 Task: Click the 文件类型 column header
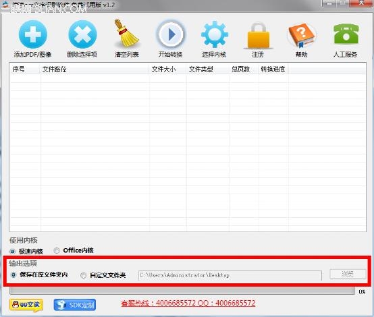pyautogui.click(x=207, y=69)
